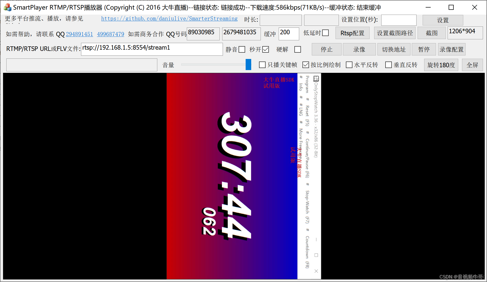Enter fullscreen with 全屏 button

[x=472, y=65]
